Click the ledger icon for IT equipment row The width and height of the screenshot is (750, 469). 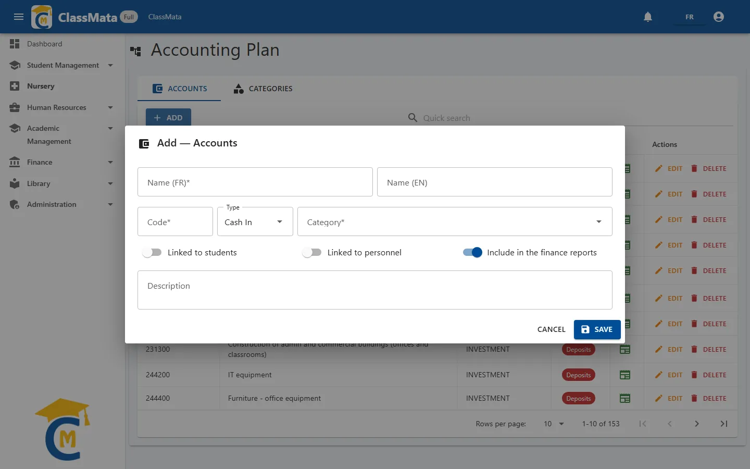625,375
